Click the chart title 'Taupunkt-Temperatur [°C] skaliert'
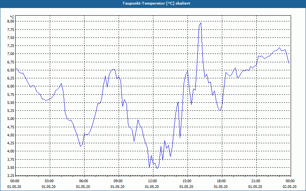 tap(156, 3)
